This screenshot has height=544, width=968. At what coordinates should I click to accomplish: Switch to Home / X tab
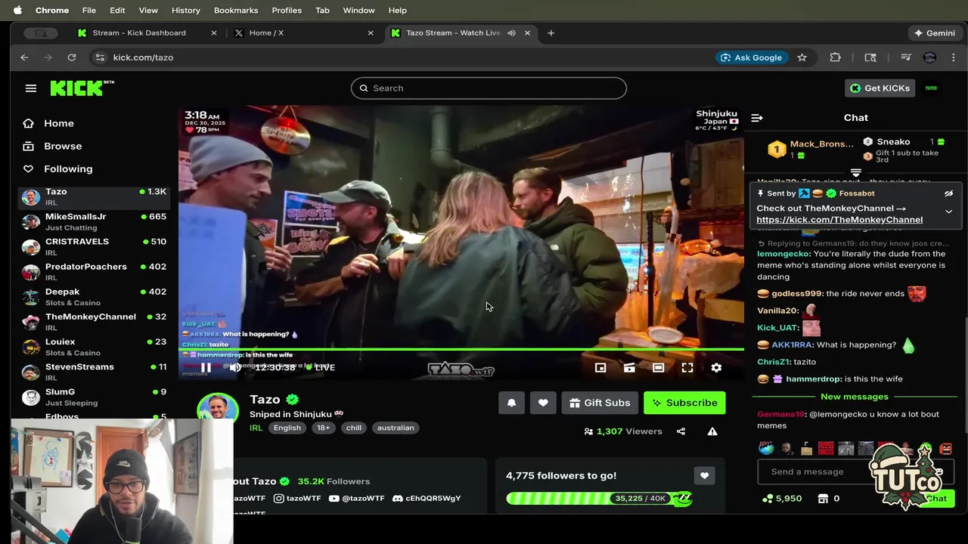(x=303, y=33)
